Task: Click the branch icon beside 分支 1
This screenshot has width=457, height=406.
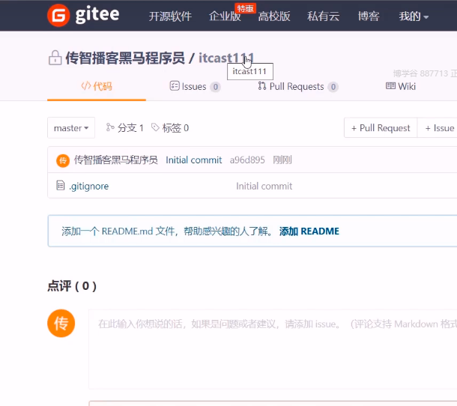Action: (110, 127)
